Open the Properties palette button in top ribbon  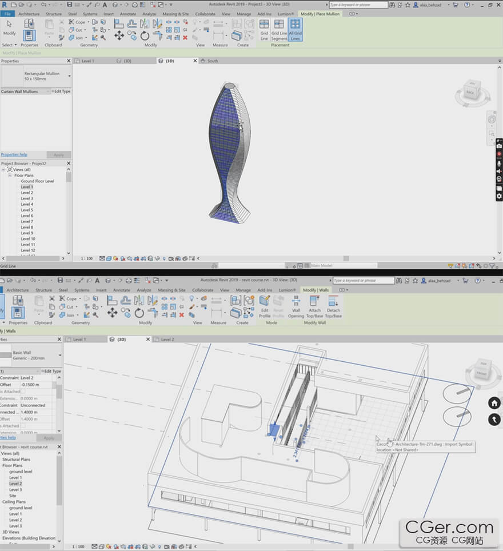pyautogui.click(x=29, y=35)
